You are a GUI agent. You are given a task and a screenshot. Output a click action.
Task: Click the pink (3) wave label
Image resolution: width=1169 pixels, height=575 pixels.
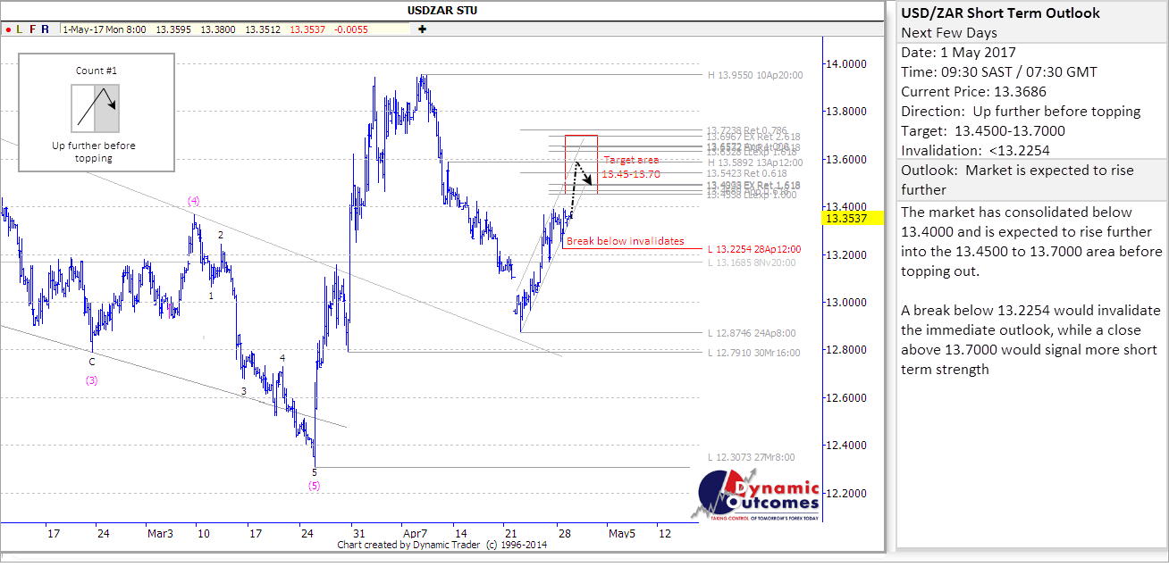tap(92, 380)
